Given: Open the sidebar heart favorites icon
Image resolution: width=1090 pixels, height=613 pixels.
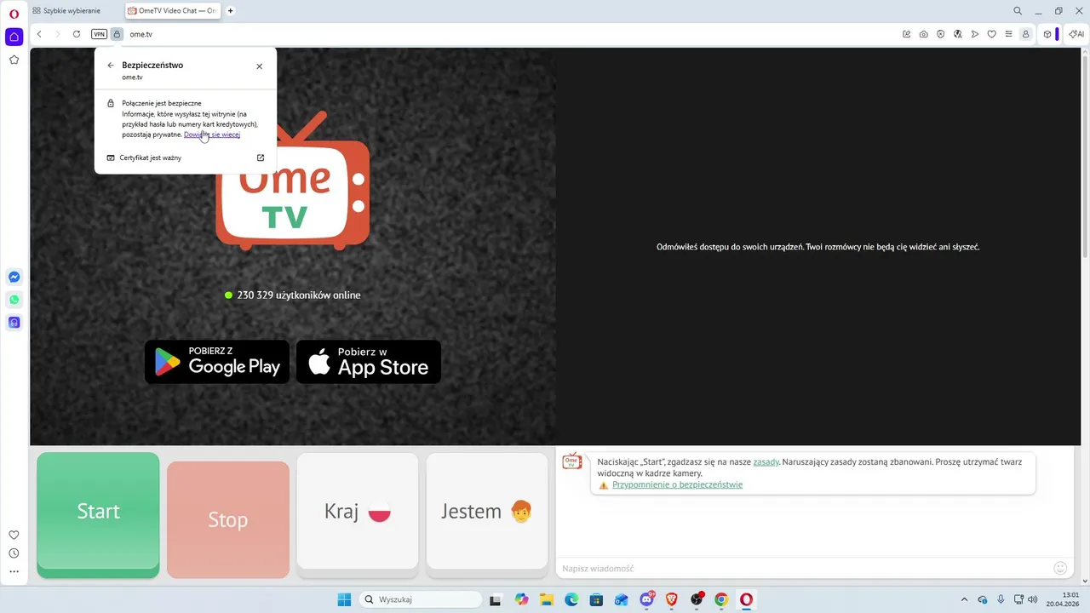Looking at the screenshot, I should (14, 535).
